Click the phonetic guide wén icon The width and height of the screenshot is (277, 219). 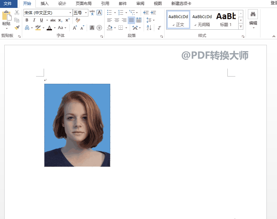pyautogui.click(x=92, y=13)
